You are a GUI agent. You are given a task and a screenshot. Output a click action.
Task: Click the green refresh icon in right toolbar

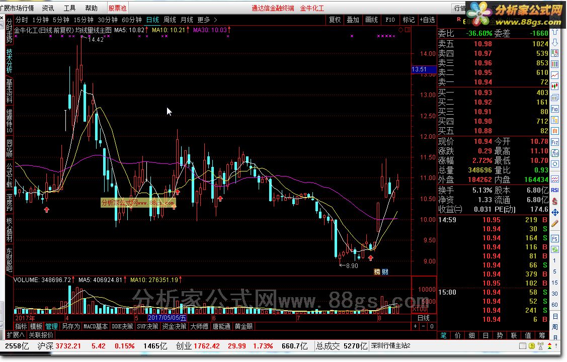tap(555, 249)
